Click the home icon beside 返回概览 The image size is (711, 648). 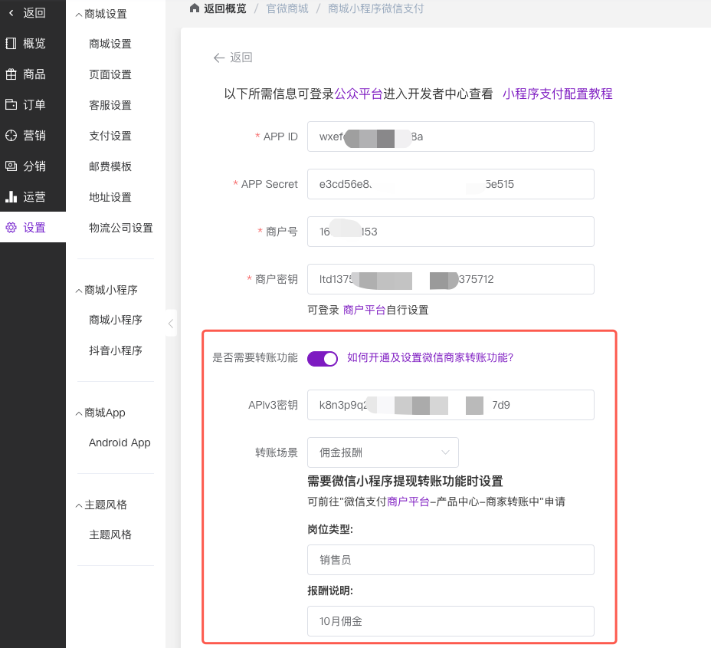click(x=195, y=8)
